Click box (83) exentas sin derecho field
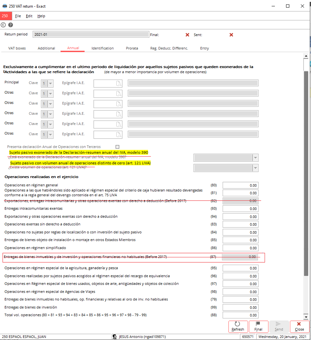The width and height of the screenshot is (312, 340). 240,224
